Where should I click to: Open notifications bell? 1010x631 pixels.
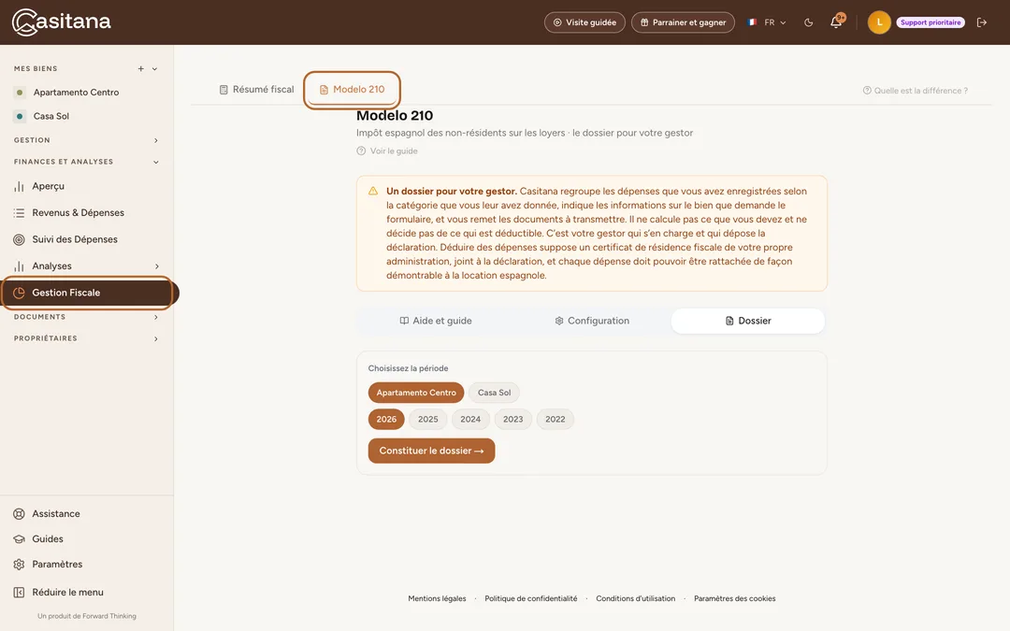point(836,22)
